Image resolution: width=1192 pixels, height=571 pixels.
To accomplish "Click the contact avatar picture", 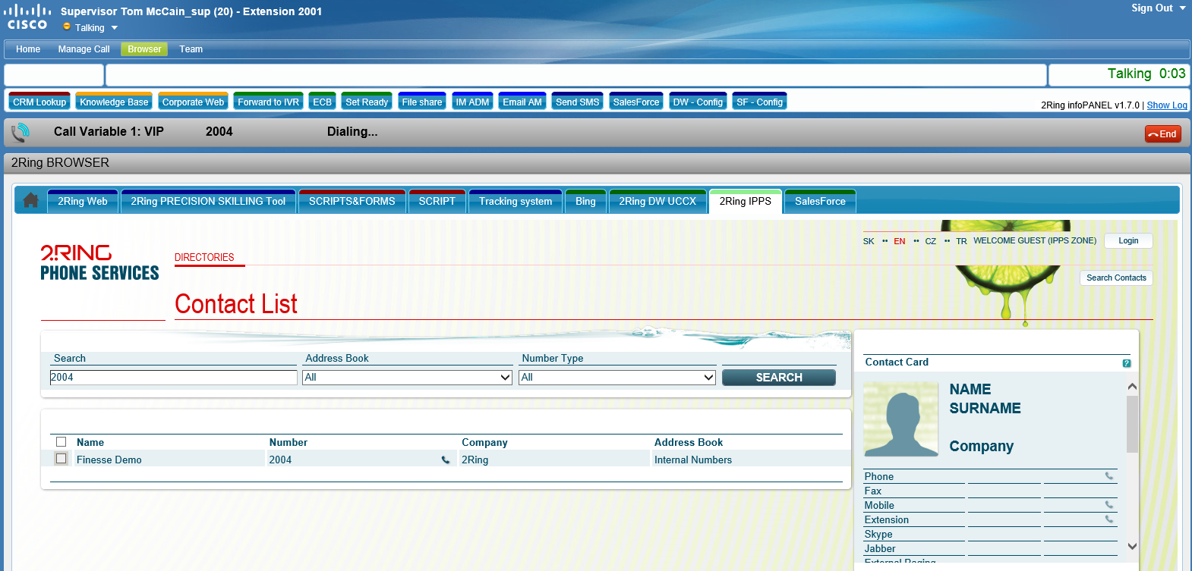I will 901,419.
